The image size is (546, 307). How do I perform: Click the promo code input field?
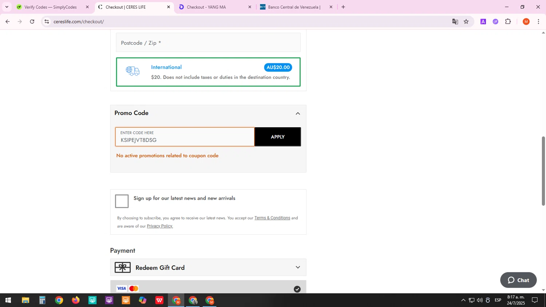(x=185, y=137)
